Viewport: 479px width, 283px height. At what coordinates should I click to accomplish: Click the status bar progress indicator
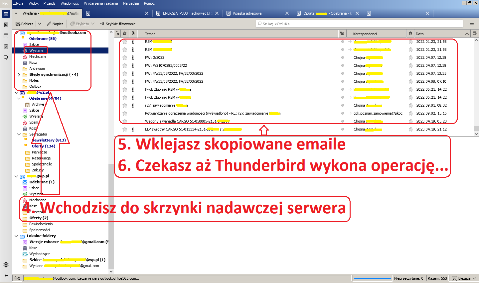(372, 278)
